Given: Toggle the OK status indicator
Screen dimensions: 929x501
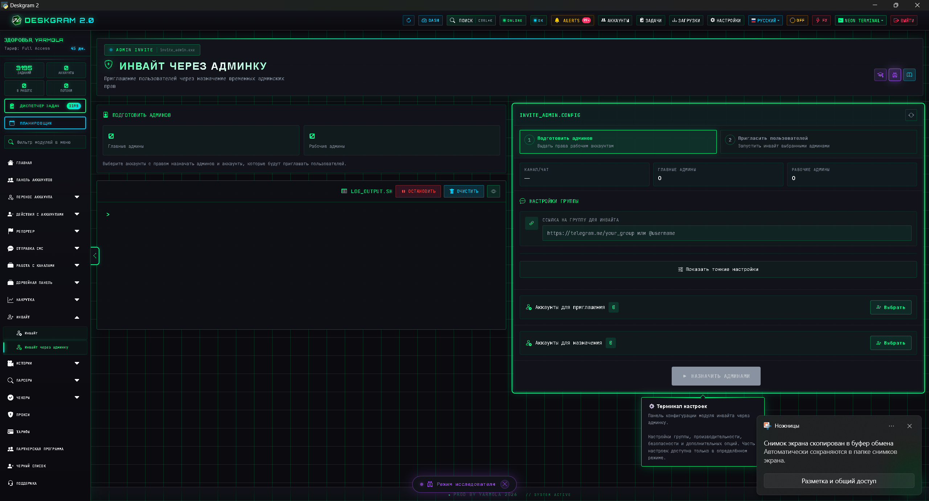Looking at the screenshot, I should (538, 20).
